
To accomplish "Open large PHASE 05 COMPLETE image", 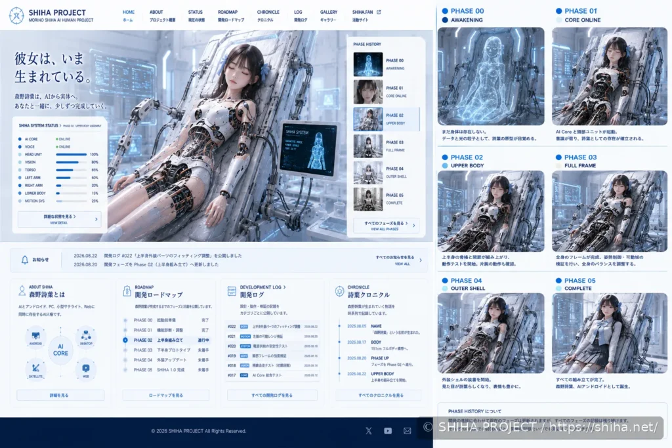I will [x=610, y=333].
